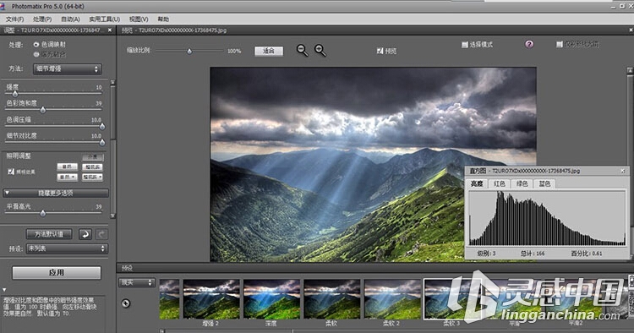Switch to the 绿色 histogram tab
634x333 pixels.
(522, 183)
